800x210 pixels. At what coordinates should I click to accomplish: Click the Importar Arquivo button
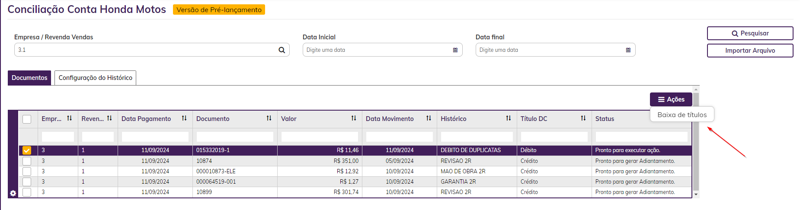click(750, 51)
